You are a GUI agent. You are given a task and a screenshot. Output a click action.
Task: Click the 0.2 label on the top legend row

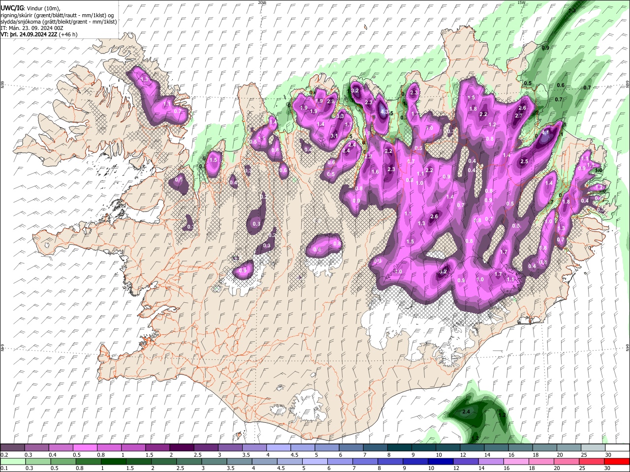4,455
